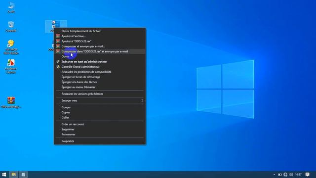Image resolution: width=316 pixels, height=178 pixels.
Task: Open Propriétés from the context menu
Action: (100, 141)
